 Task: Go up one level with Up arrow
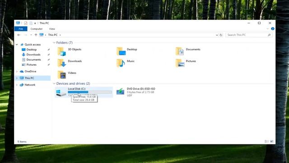tap(36, 35)
